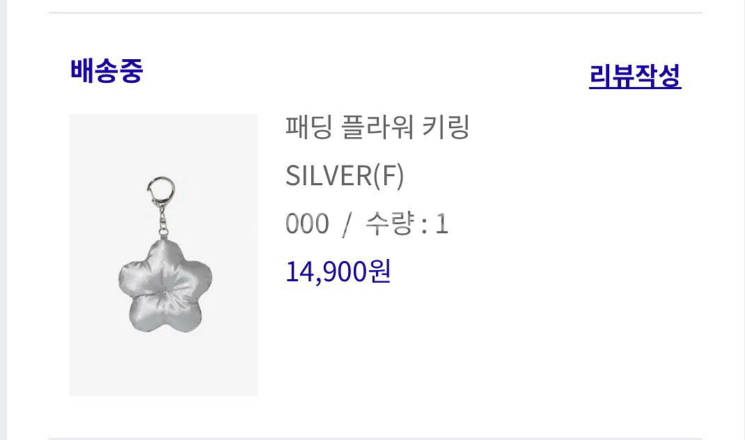Click the divider line above the order card
Image resolution: width=745 pixels, height=440 pixels.
(x=375, y=13)
